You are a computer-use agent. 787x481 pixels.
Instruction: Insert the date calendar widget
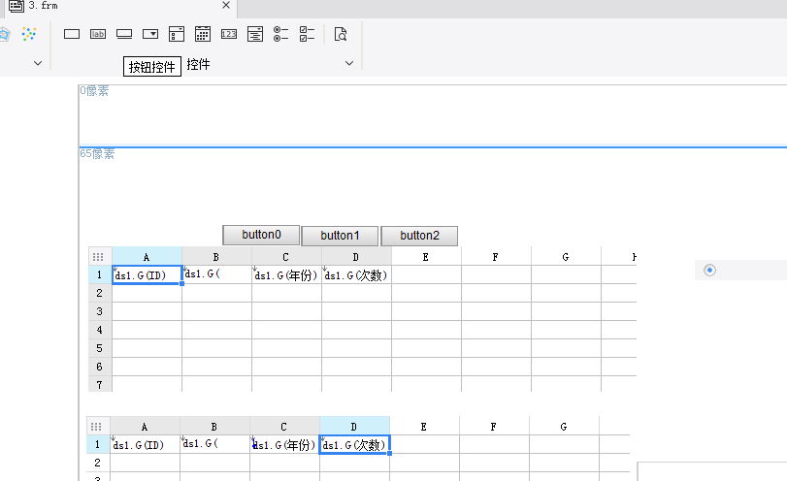pos(202,34)
